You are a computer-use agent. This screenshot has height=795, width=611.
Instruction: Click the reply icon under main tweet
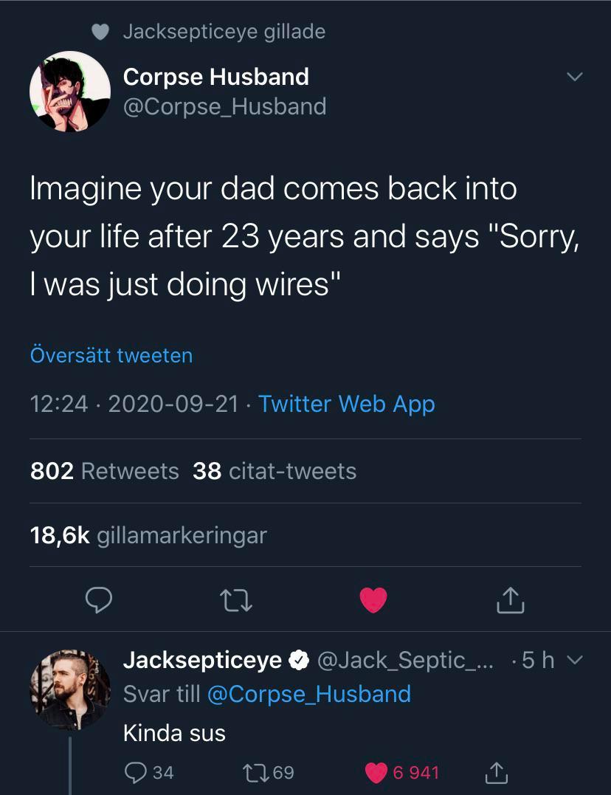click(x=98, y=600)
